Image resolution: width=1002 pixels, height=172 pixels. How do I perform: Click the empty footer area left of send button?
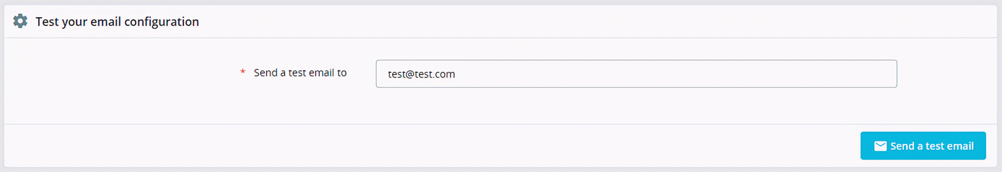coord(431,146)
